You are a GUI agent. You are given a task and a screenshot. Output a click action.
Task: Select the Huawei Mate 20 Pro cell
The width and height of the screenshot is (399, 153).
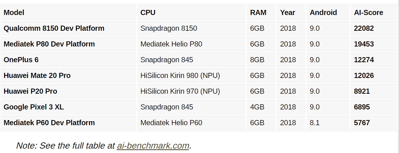click(x=37, y=75)
